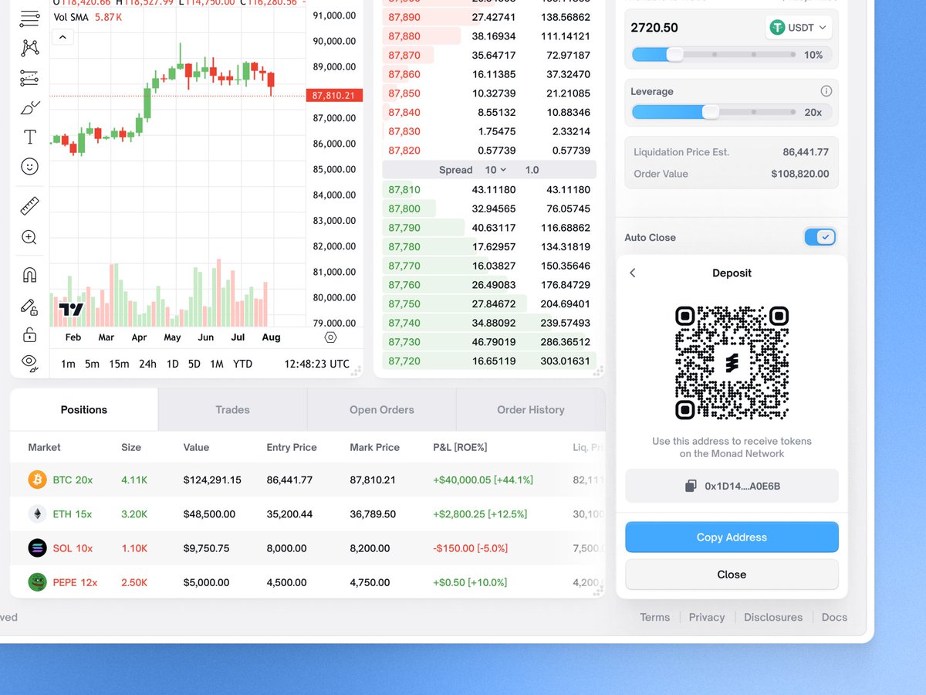Switch to the Order History tab
The height and width of the screenshot is (695, 926).
(531, 410)
